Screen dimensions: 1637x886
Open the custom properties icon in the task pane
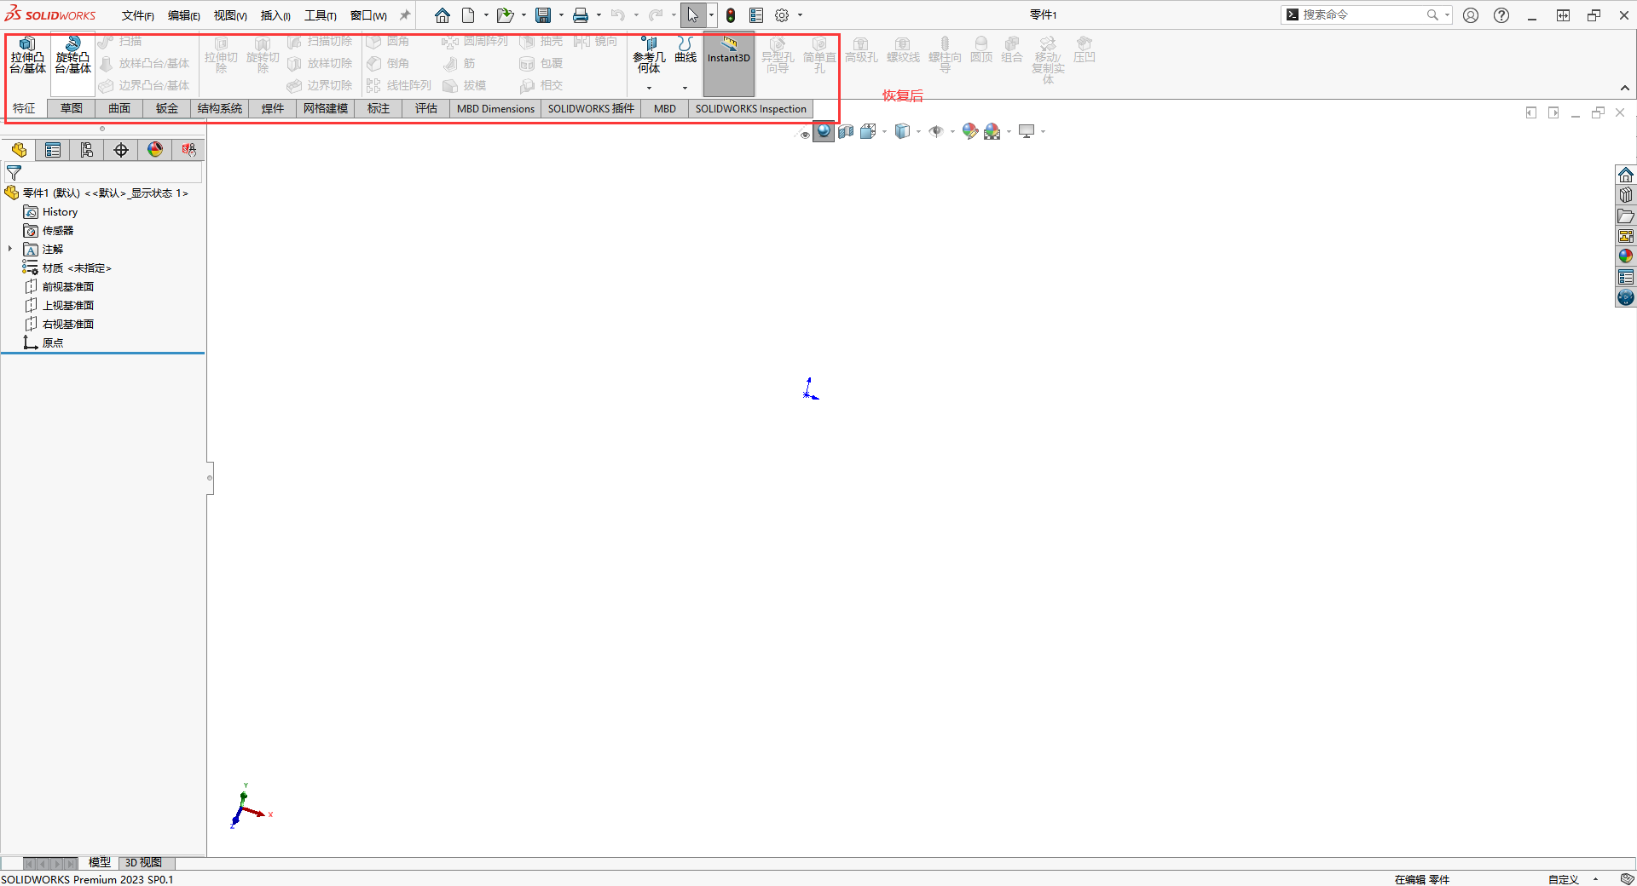(1626, 277)
